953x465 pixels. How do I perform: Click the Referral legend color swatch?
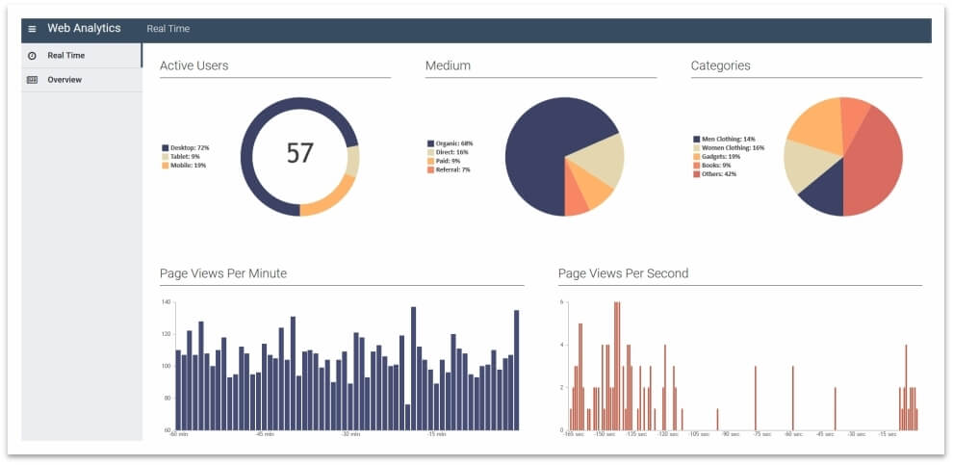point(431,169)
